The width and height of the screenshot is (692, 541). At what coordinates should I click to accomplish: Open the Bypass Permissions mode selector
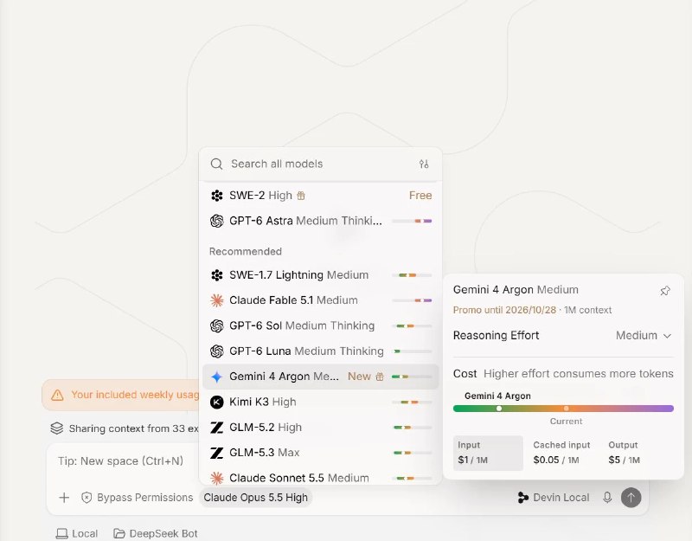pos(138,498)
